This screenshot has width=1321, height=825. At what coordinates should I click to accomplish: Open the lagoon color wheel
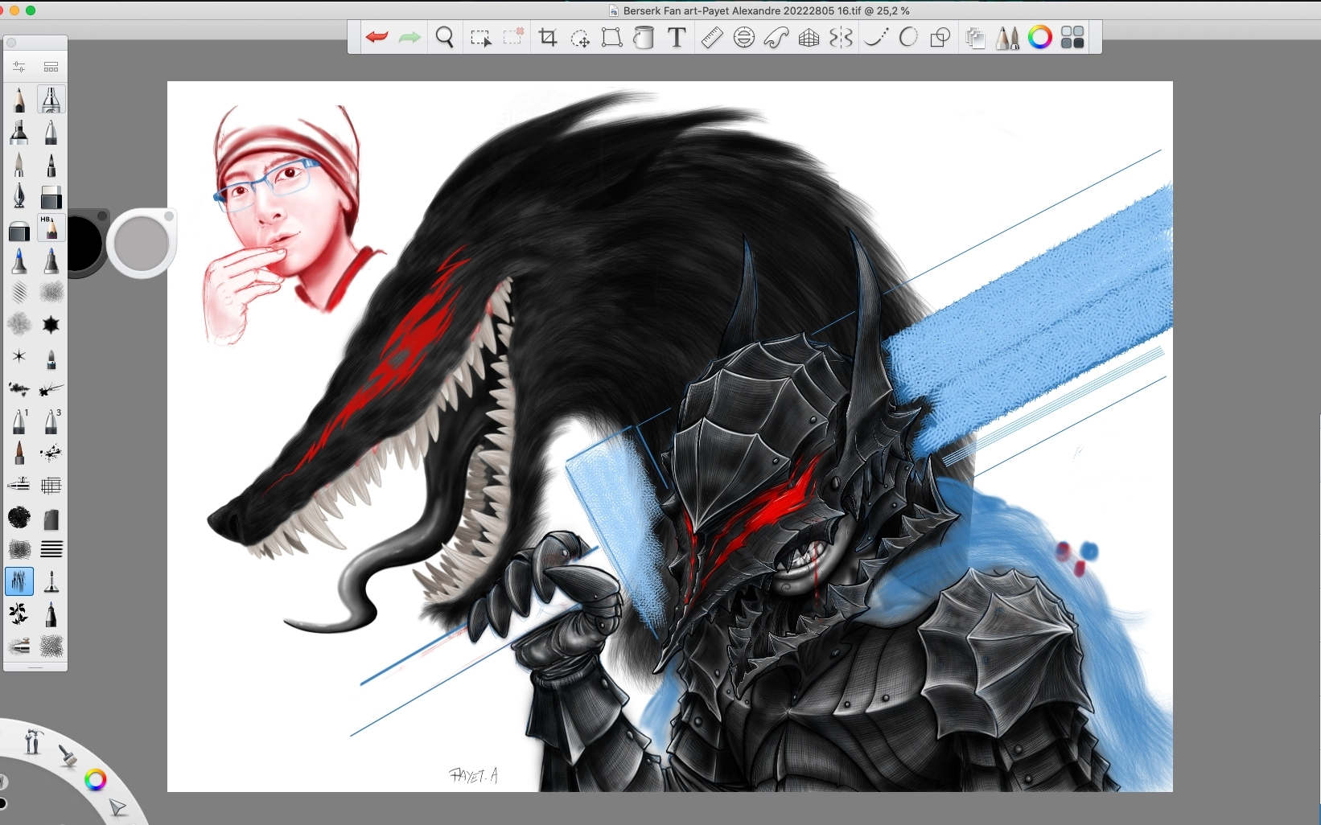(95, 779)
